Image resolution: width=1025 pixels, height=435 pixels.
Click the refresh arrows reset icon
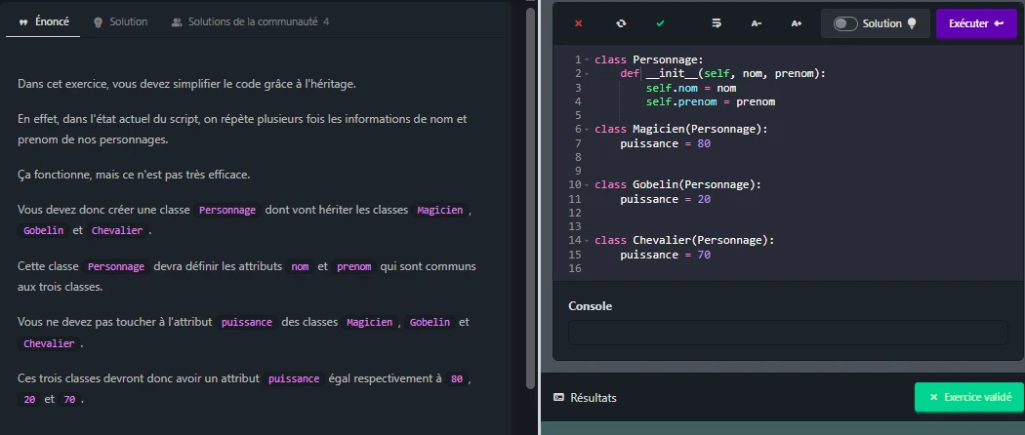pyautogui.click(x=621, y=23)
